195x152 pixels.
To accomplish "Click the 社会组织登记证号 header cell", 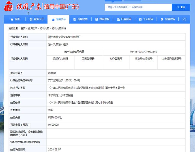I will (x=171, y=59).
